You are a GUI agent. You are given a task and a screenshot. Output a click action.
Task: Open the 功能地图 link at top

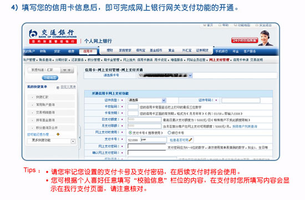(242, 25)
